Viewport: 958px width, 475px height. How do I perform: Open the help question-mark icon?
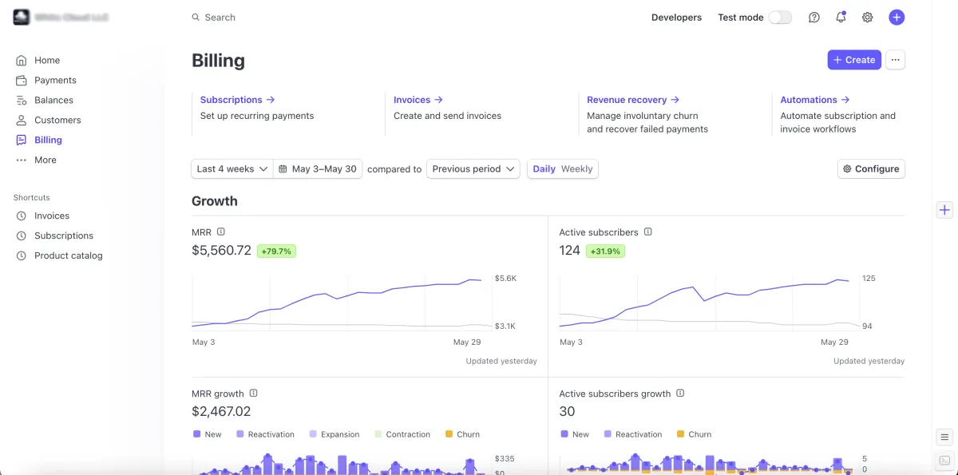point(814,18)
